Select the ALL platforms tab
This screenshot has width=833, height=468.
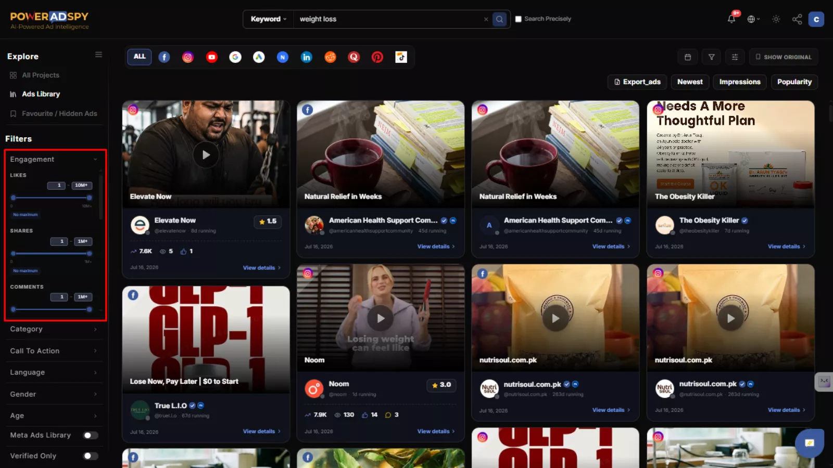pos(140,57)
